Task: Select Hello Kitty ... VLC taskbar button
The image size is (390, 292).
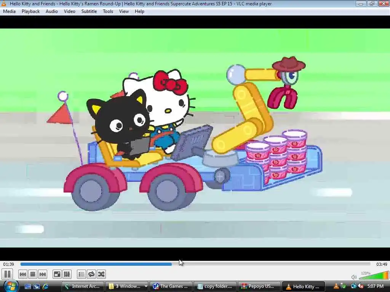Action: point(304,286)
